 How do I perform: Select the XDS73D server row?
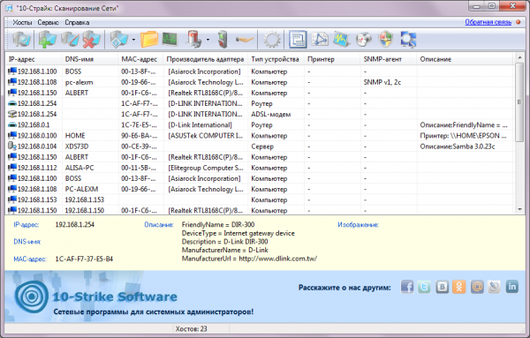click(260, 146)
